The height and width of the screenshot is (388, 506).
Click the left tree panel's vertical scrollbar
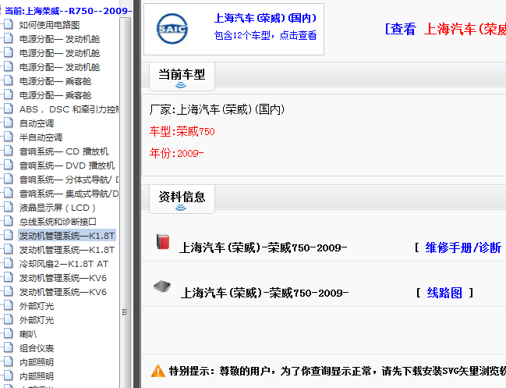tap(126, 202)
